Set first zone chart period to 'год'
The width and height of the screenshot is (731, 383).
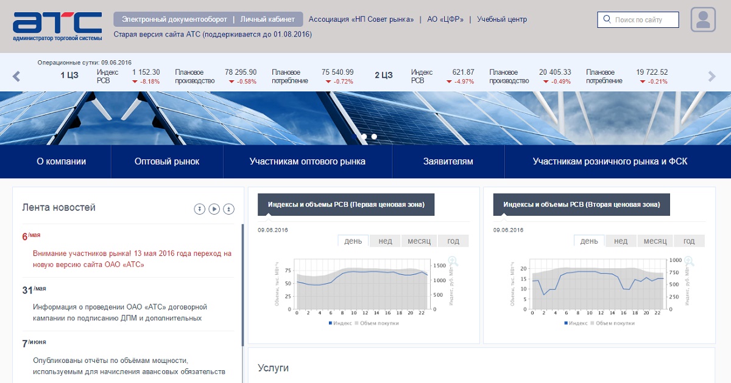coord(453,241)
